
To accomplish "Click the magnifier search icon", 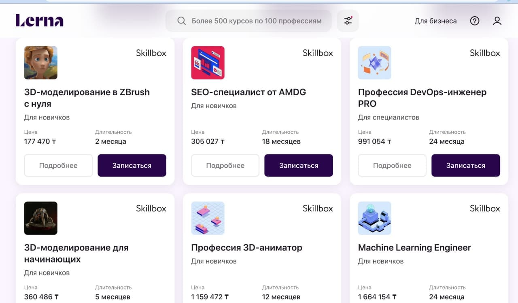I will (x=182, y=21).
